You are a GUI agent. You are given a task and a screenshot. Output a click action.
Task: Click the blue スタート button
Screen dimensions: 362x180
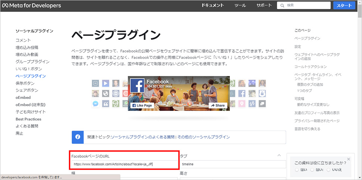344,6
